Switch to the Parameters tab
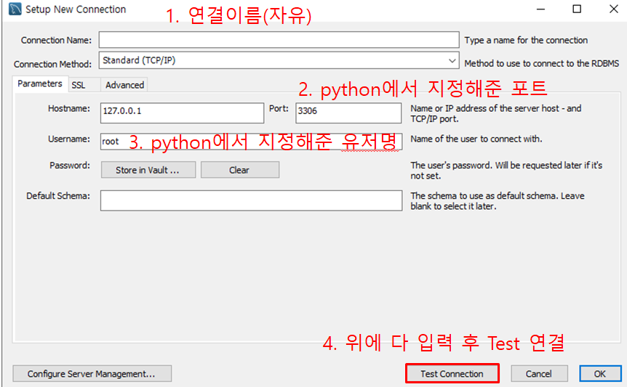The height and width of the screenshot is (387, 627). pos(40,83)
